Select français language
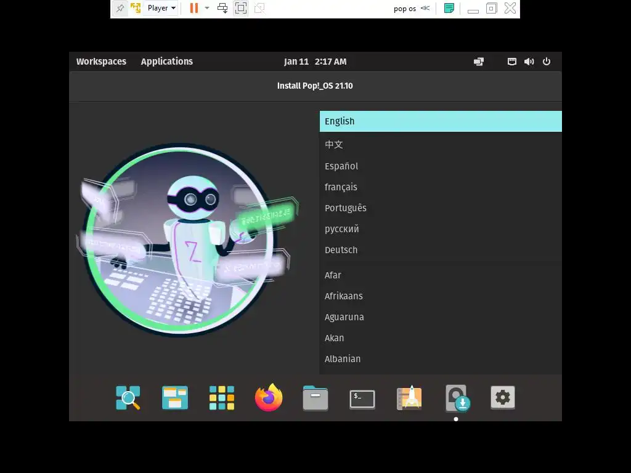This screenshot has height=473, width=631. (x=441, y=187)
